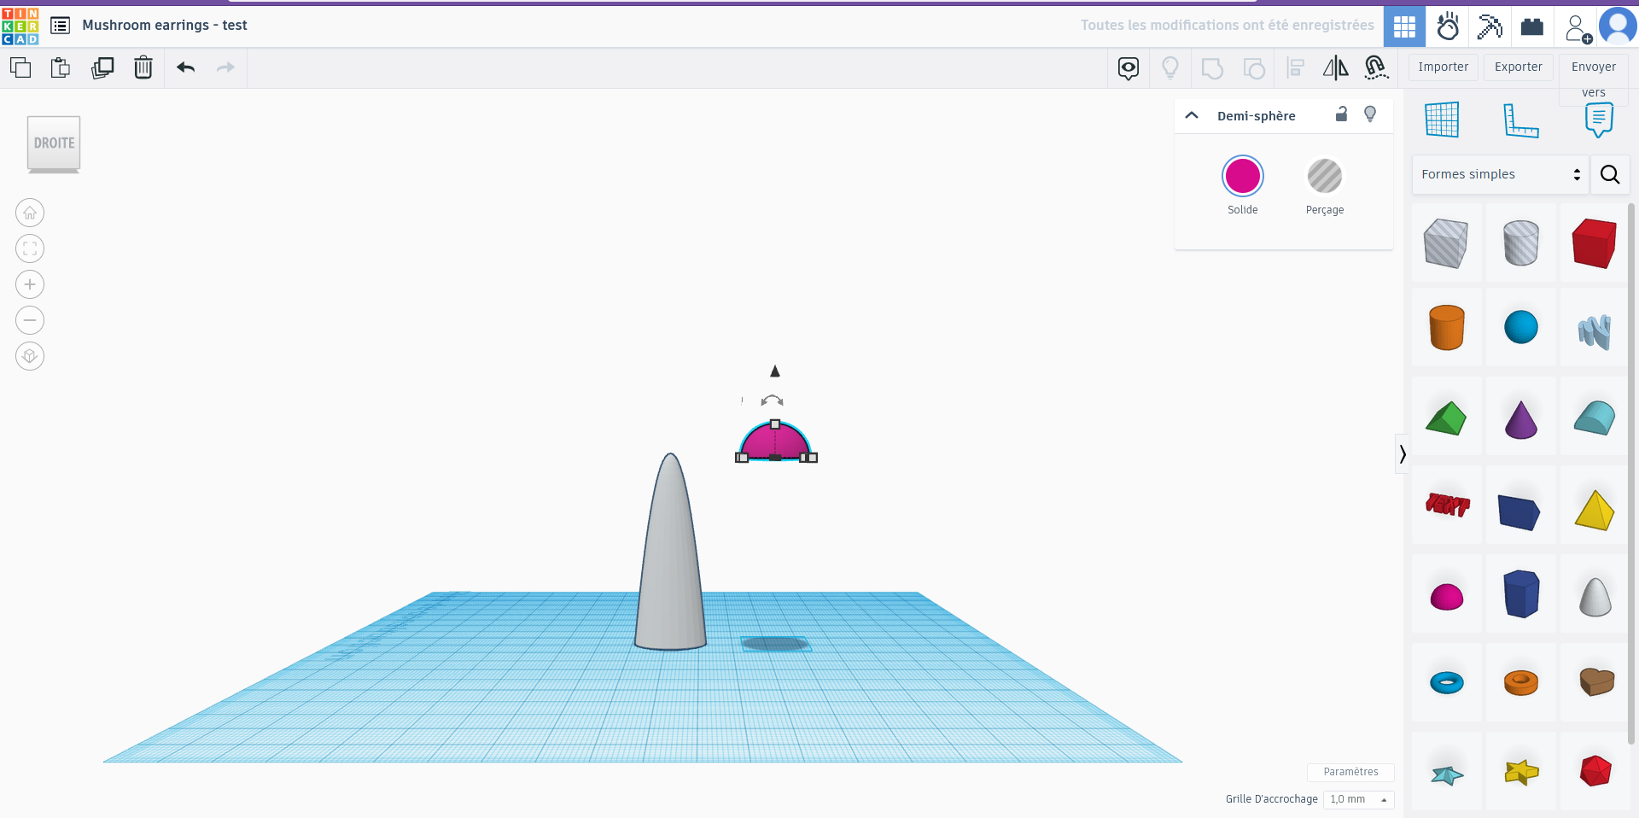Invite collaborators with add person icon
The width and height of the screenshot is (1639, 818).
click(1578, 27)
